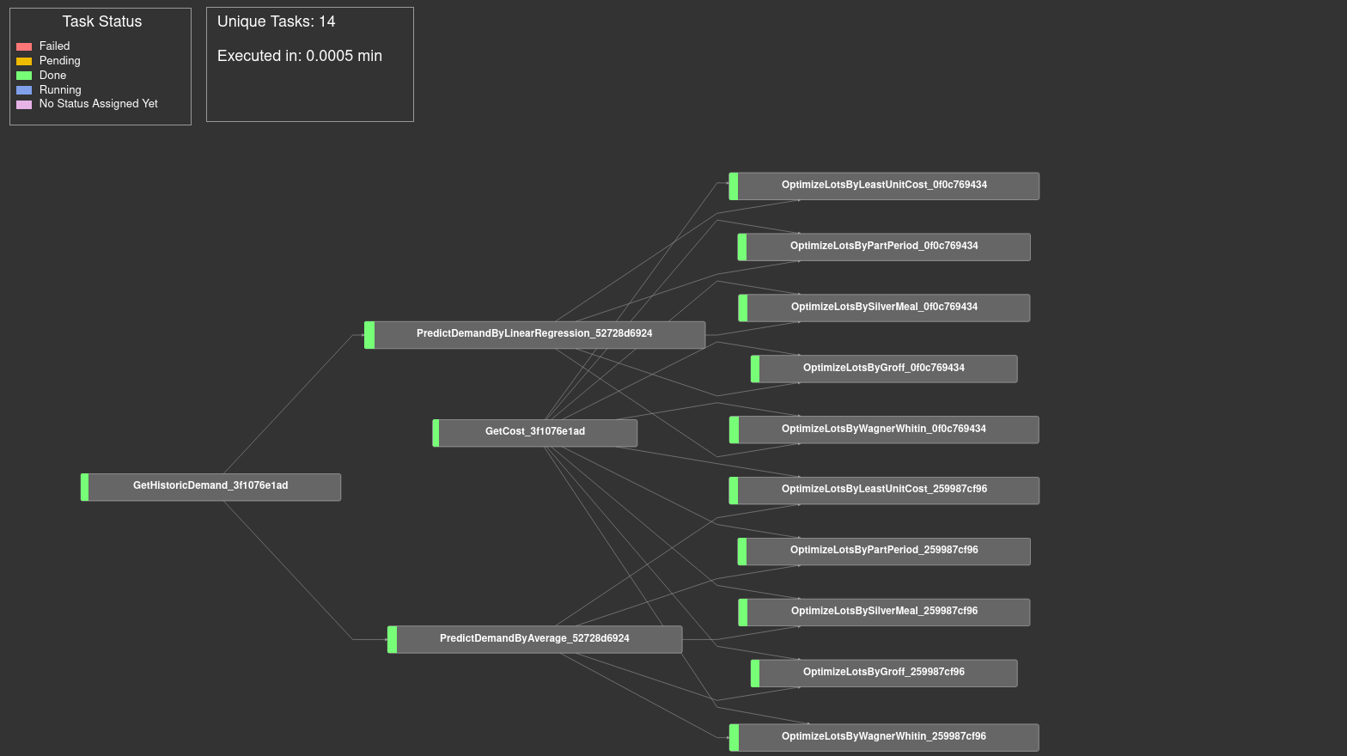Click the pink No Status Assigned swatch

24,105
